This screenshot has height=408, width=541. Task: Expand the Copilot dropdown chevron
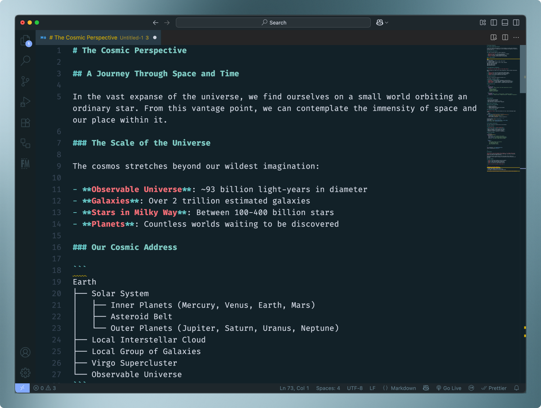tap(387, 23)
